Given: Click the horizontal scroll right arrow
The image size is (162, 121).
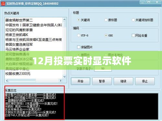Looking at the screenshot, I should [x=60, y=81].
